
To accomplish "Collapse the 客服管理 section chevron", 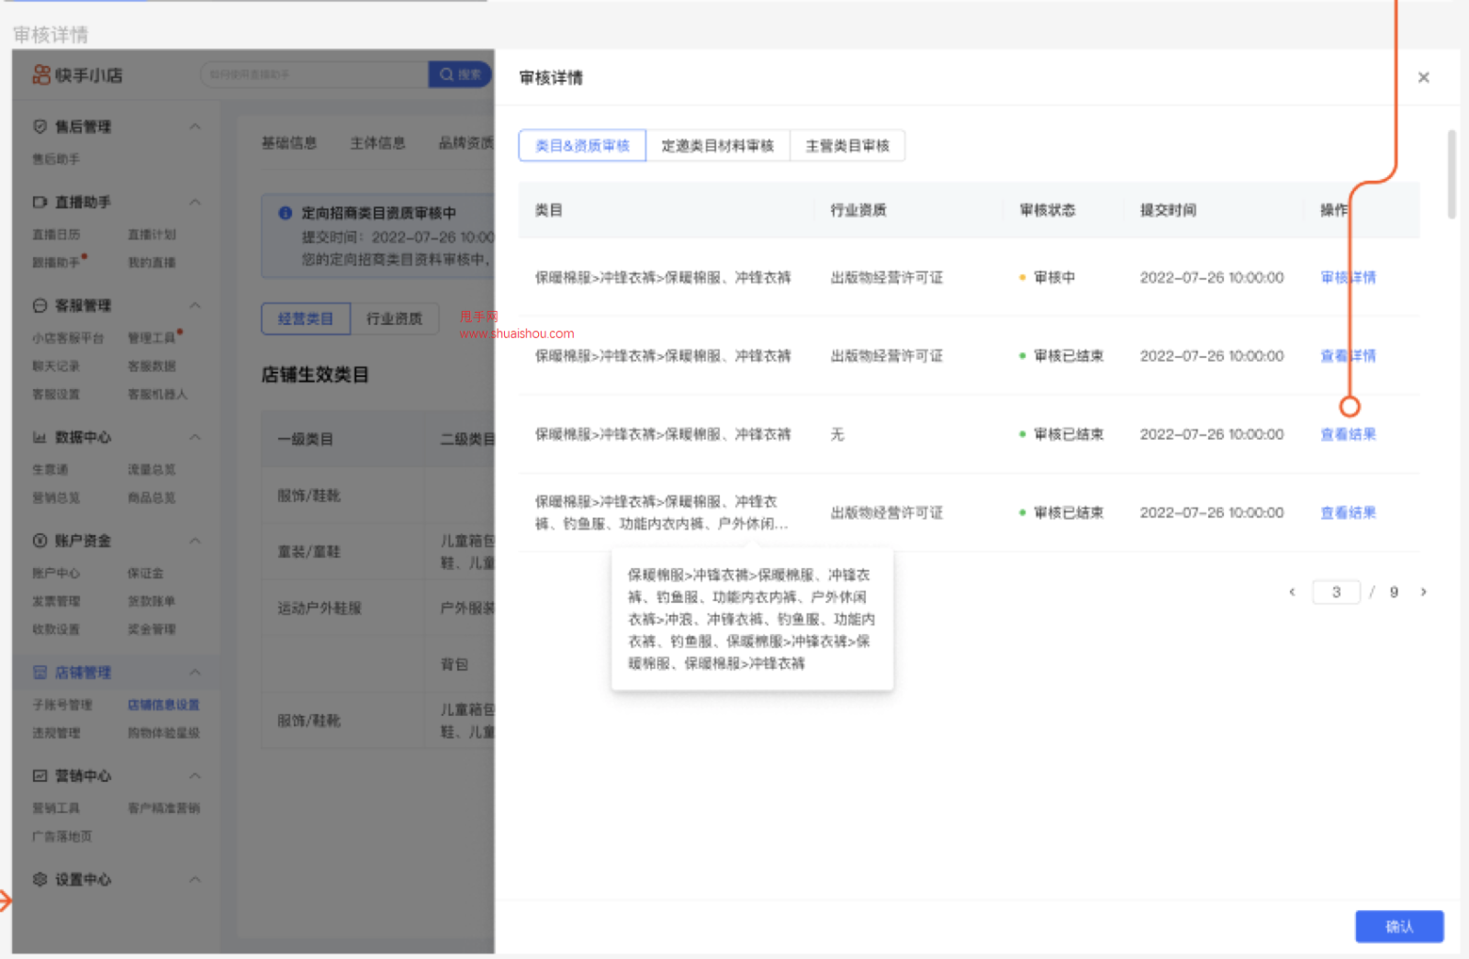I will click(195, 306).
